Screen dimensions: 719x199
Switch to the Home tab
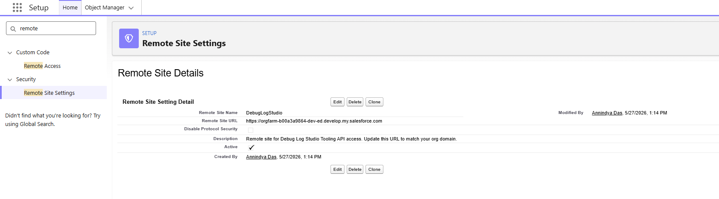point(70,8)
